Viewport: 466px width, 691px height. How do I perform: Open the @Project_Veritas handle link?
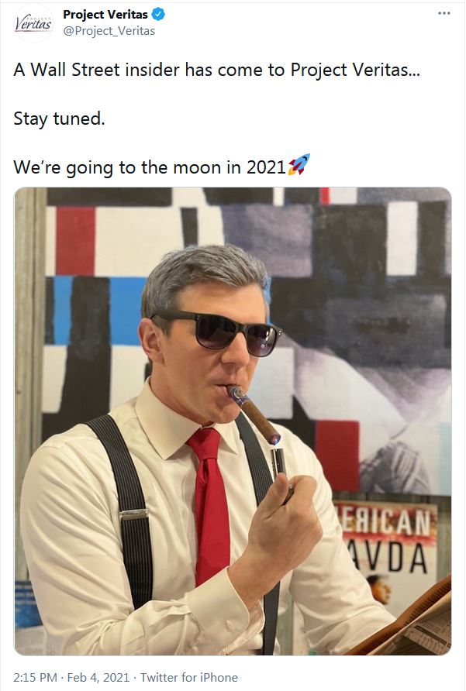click(x=109, y=31)
